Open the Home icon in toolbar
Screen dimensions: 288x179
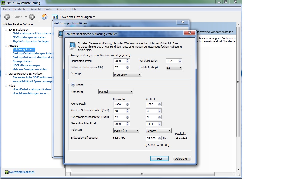[45, 17]
